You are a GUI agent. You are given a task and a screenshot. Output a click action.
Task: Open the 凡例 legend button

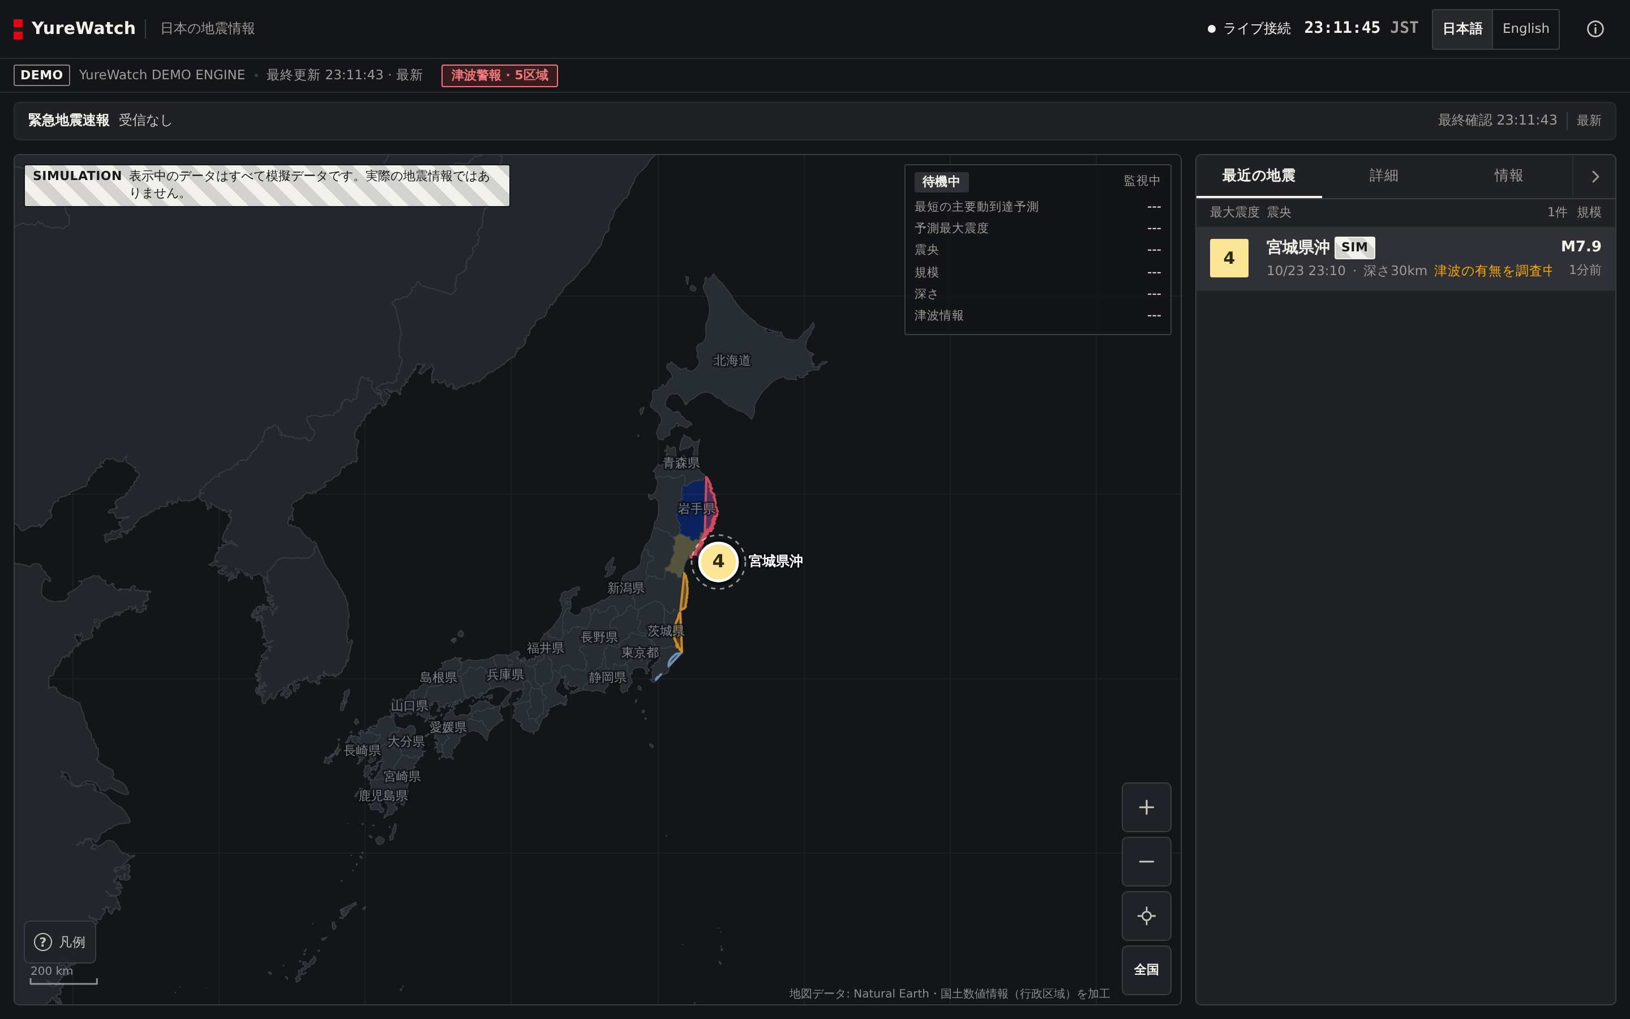[x=60, y=941]
